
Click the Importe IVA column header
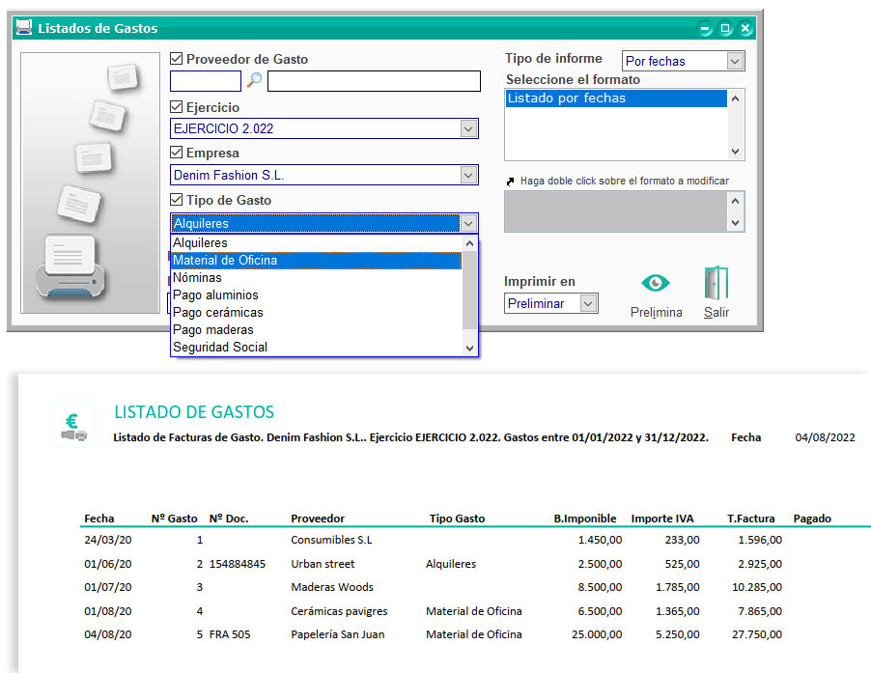[662, 519]
